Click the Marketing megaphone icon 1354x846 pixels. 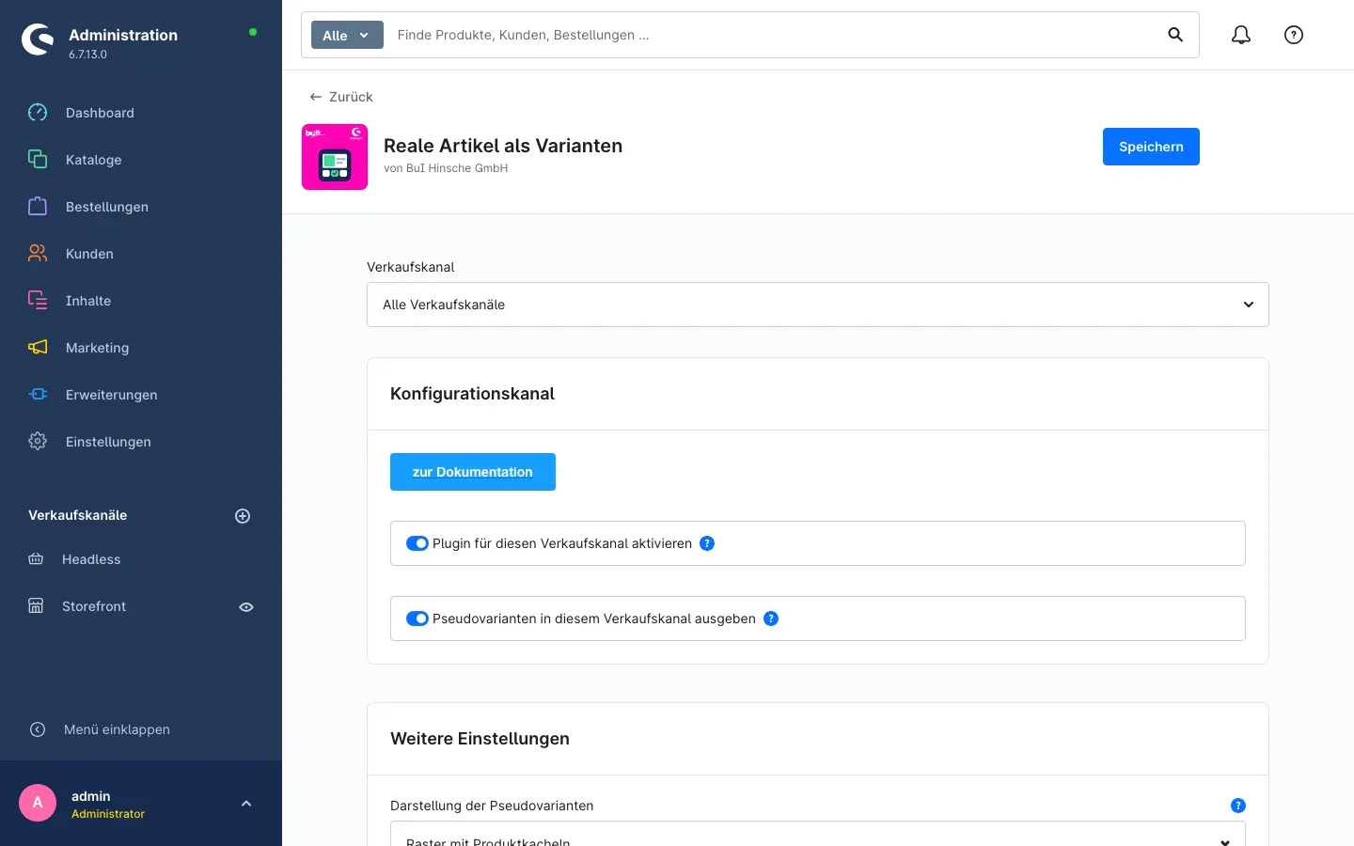38,348
